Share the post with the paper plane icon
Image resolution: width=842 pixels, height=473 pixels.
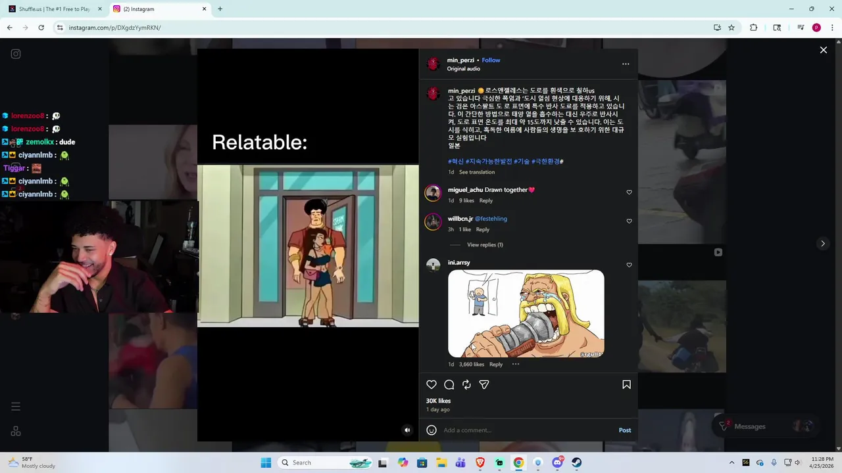[x=484, y=385]
